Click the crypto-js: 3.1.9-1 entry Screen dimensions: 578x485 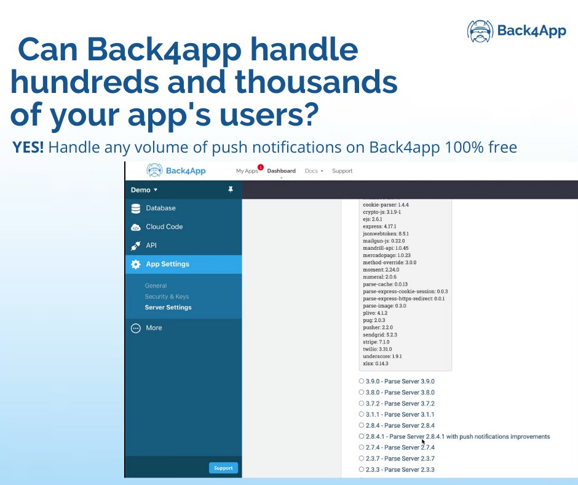coord(382,212)
